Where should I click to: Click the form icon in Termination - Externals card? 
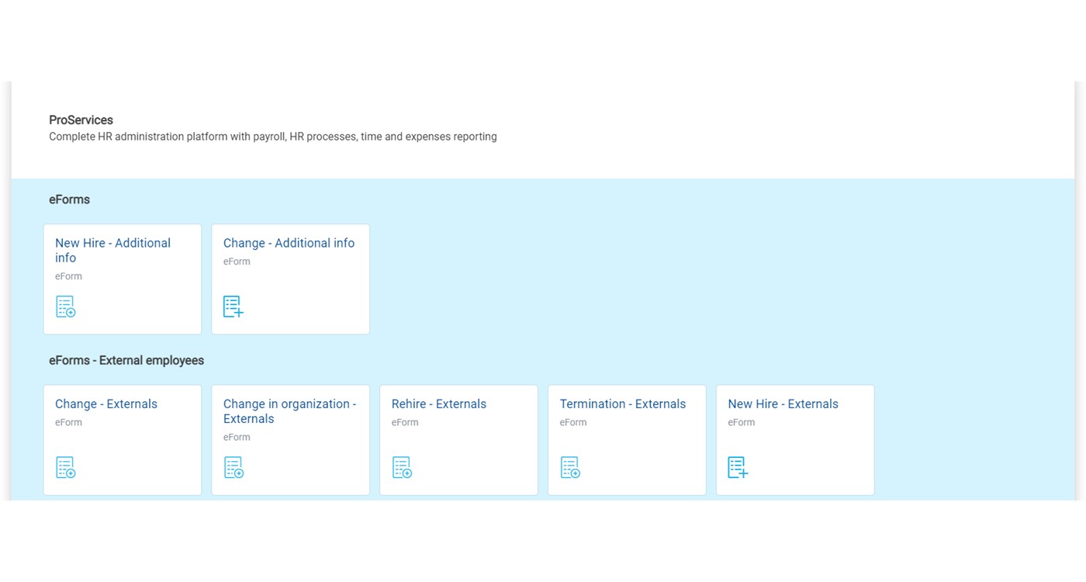click(570, 467)
